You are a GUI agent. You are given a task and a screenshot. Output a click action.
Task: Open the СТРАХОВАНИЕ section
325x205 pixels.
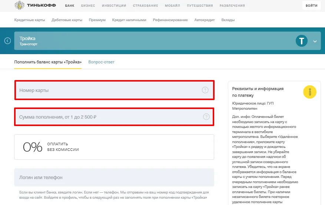tap(146, 6)
